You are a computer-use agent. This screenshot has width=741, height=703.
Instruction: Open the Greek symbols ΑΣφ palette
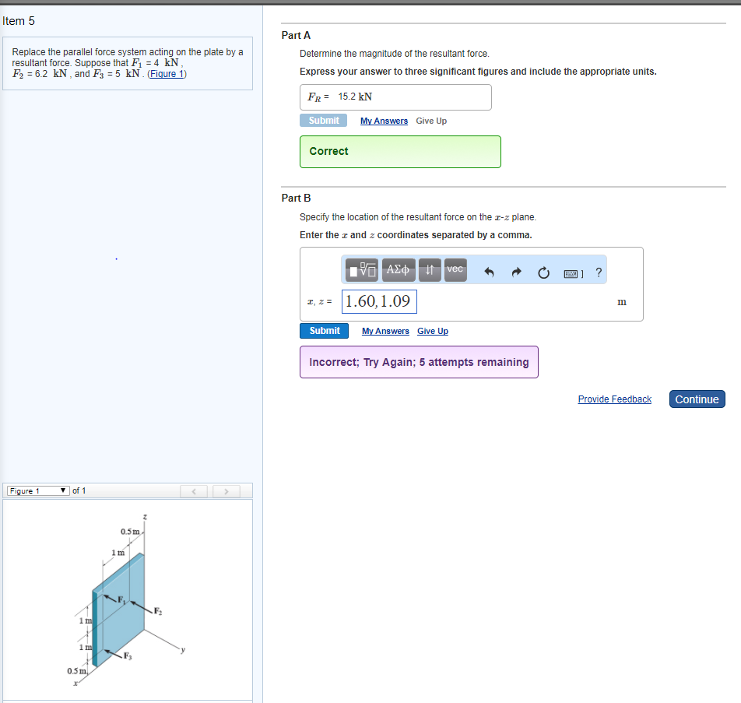[x=399, y=270]
